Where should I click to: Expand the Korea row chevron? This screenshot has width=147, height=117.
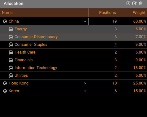pyautogui.click(x=85, y=91)
